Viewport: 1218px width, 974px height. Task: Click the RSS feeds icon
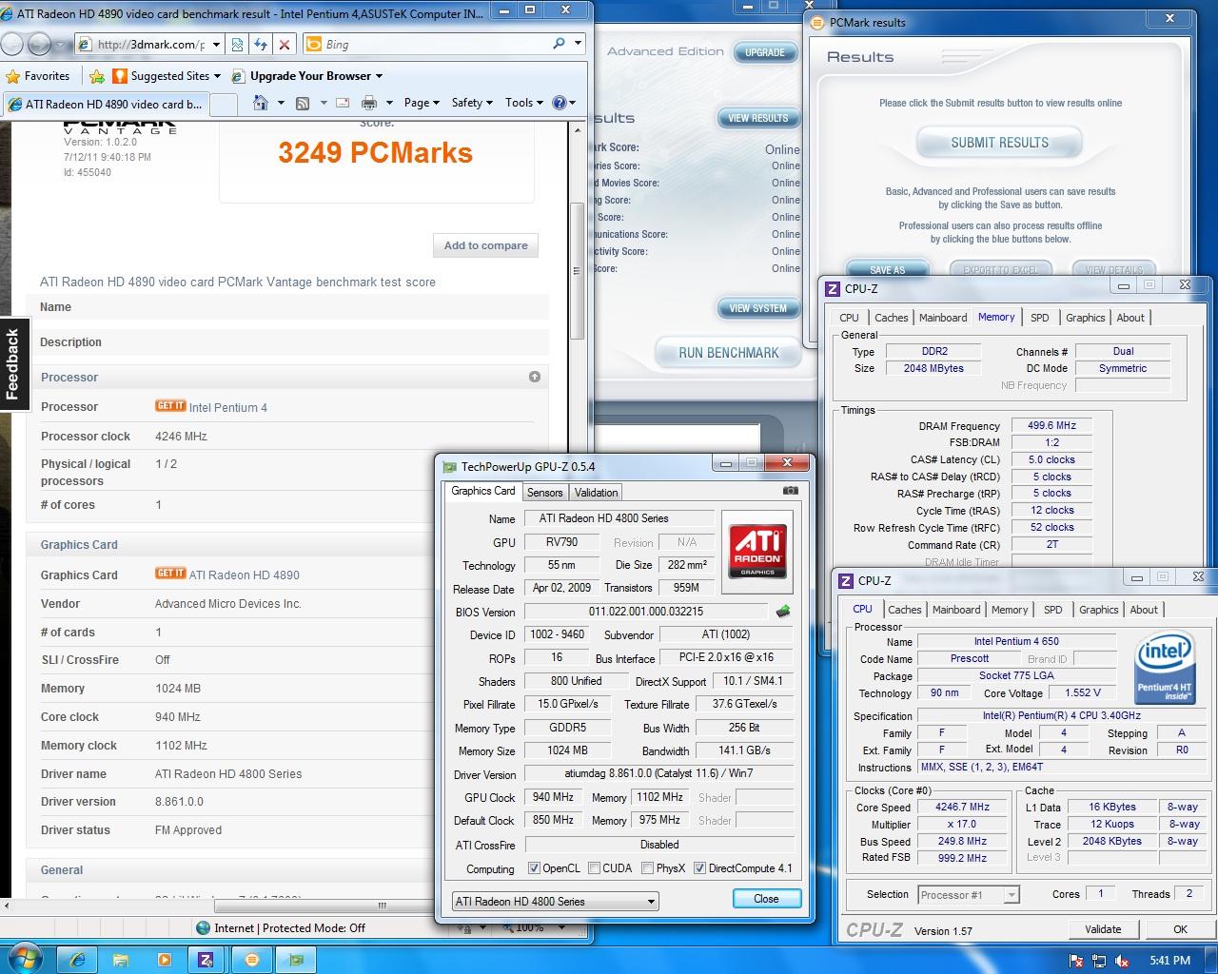pos(303,103)
